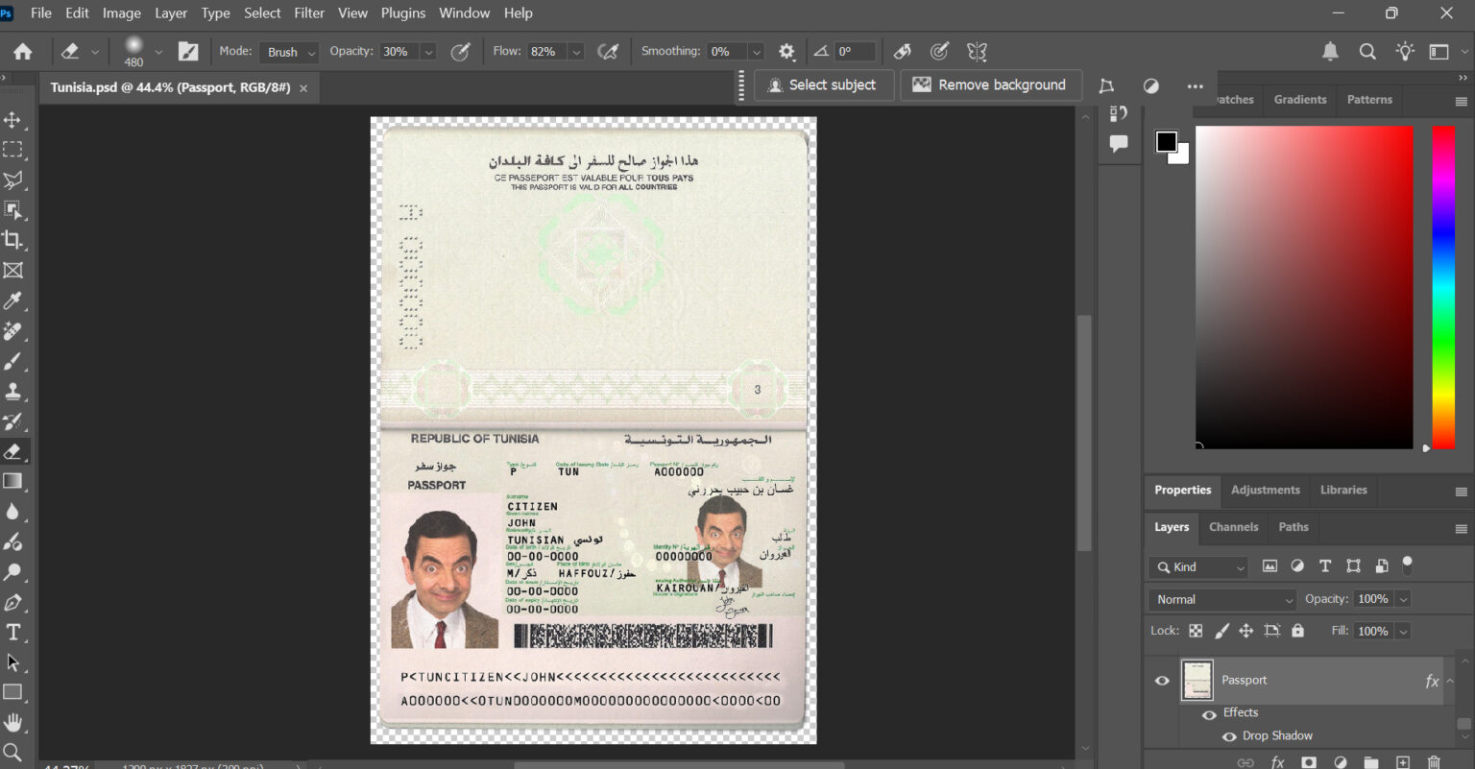Open the comments panel speech bubble icon
The height and width of the screenshot is (769, 1475).
[1119, 144]
